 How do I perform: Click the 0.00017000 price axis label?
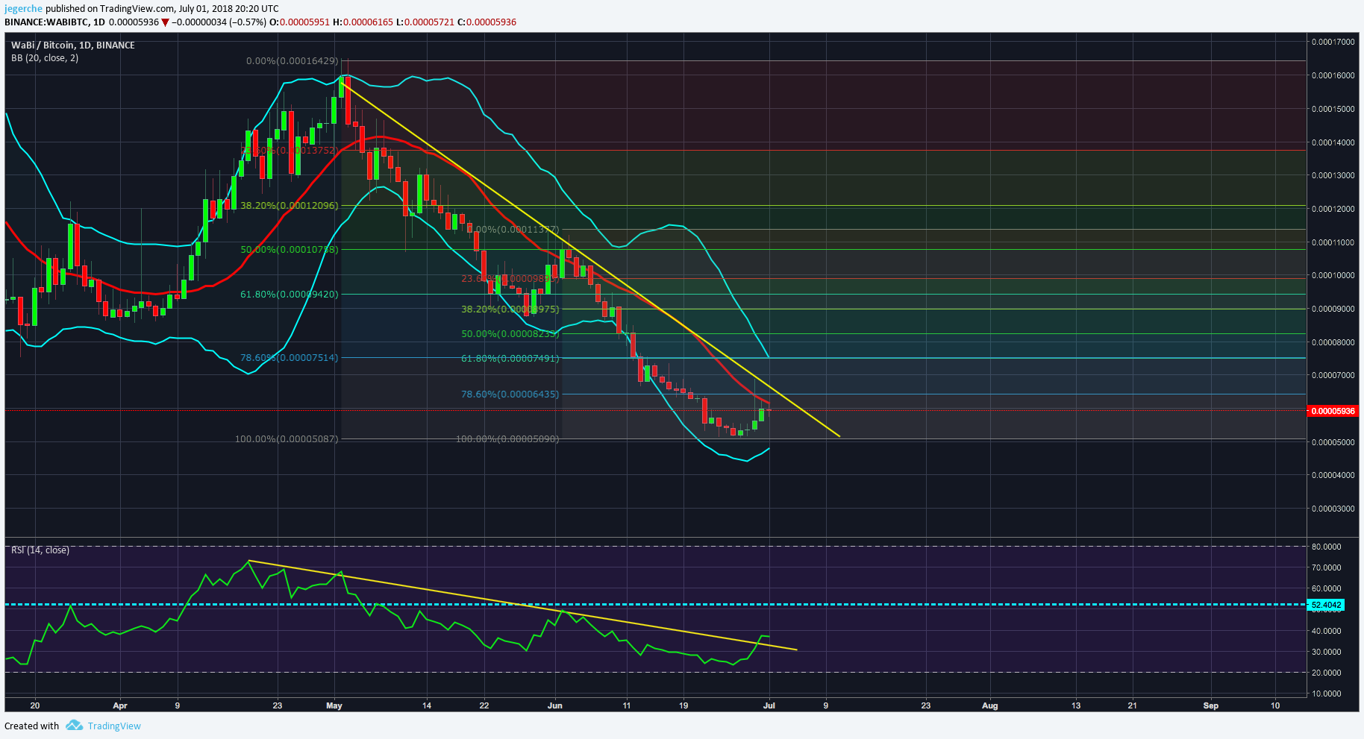[x=1333, y=42]
